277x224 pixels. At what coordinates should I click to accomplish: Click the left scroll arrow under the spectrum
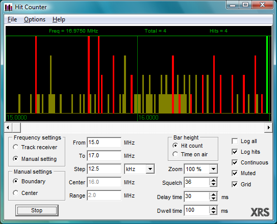8,127
